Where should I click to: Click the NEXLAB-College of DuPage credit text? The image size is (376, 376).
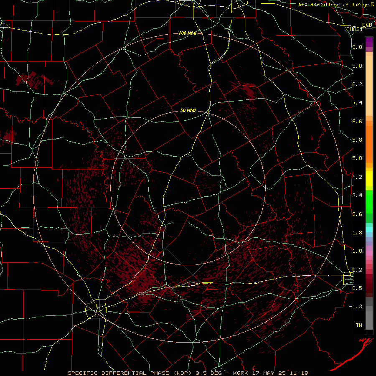tap(335, 5)
